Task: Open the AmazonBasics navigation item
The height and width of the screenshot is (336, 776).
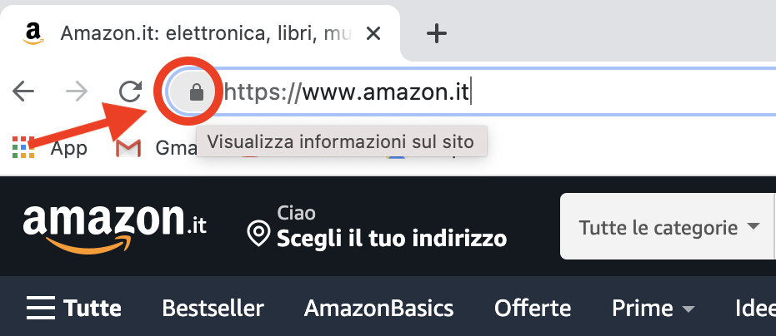Action: tap(378, 309)
